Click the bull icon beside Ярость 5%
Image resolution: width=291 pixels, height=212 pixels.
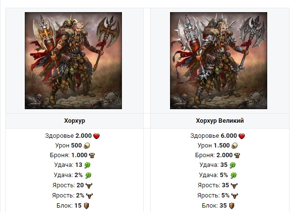click(x=235, y=196)
